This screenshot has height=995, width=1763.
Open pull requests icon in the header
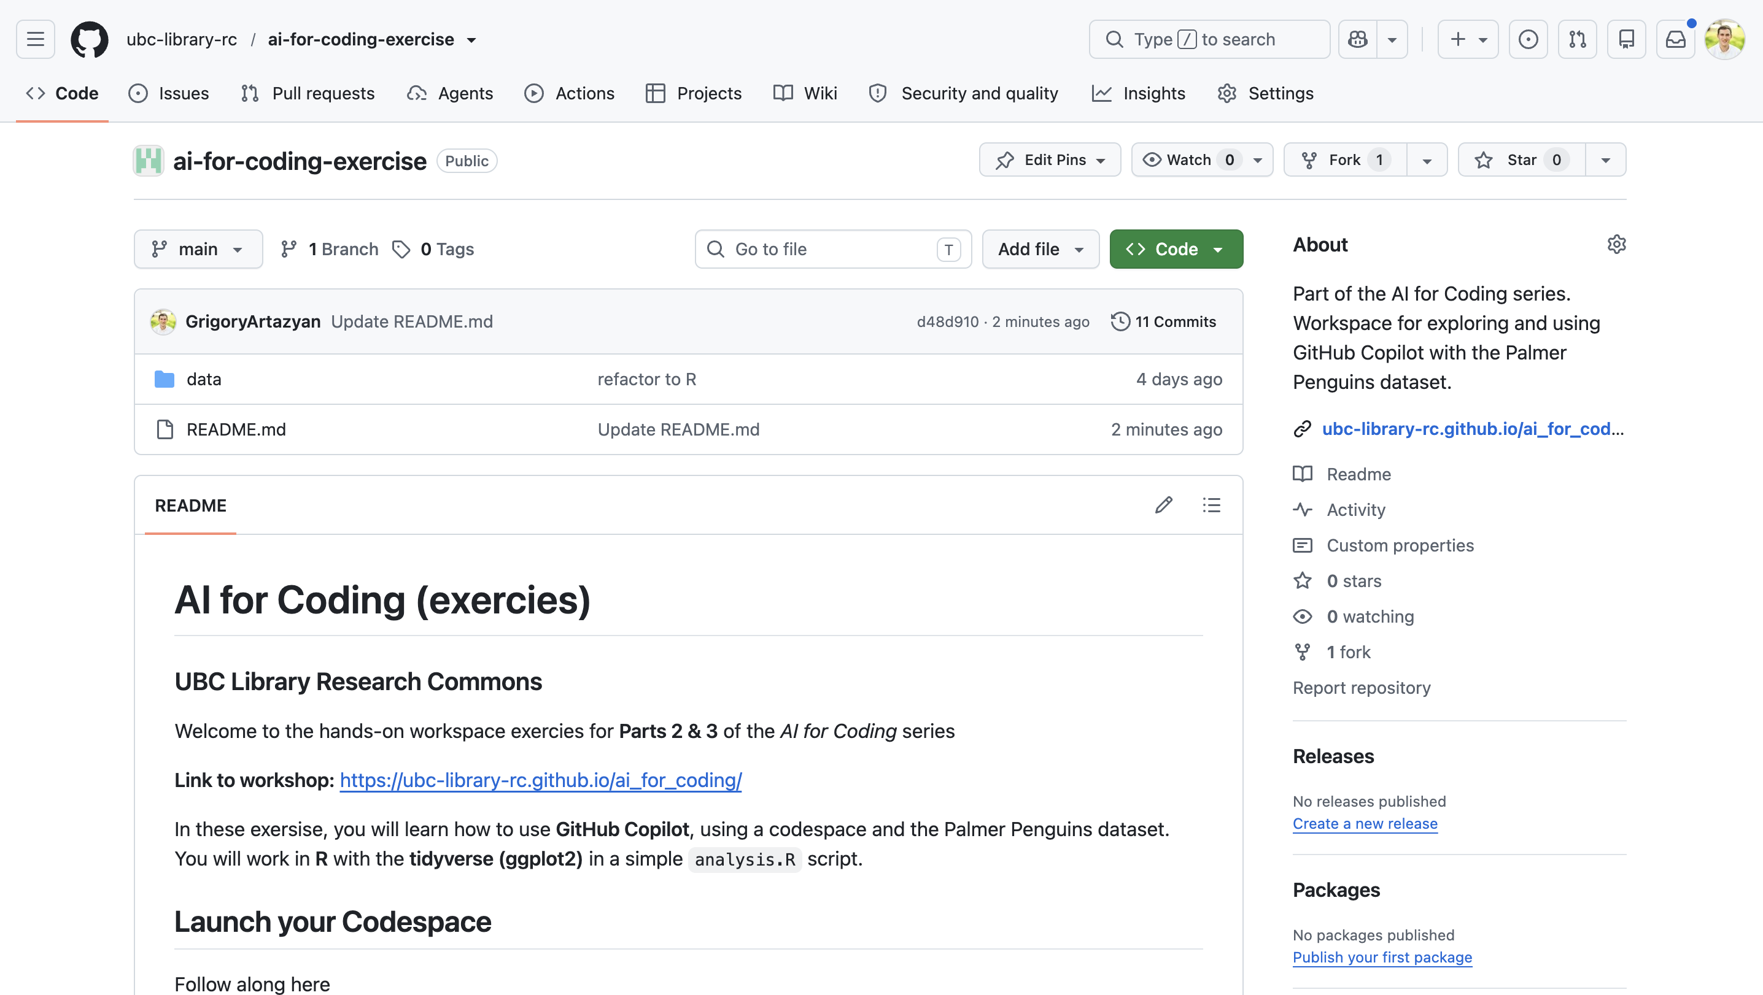(1578, 39)
